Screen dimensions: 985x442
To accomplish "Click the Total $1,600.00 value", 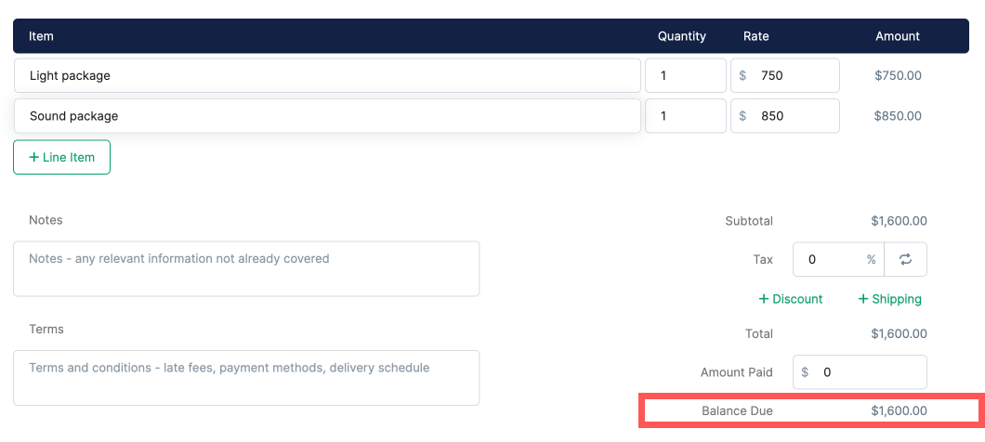I will coord(899,333).
